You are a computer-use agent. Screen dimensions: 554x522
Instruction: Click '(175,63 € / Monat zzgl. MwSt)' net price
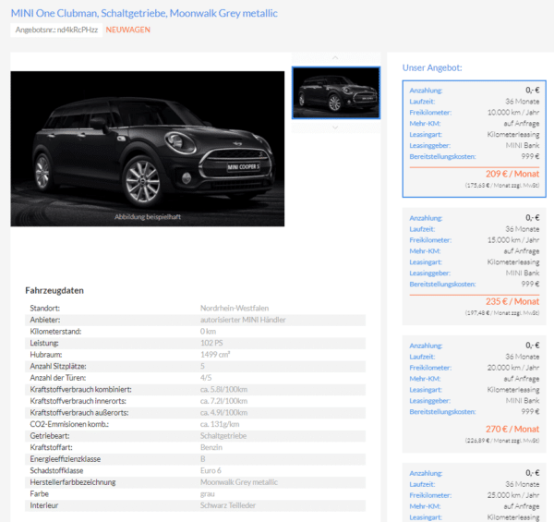(502, 185)
